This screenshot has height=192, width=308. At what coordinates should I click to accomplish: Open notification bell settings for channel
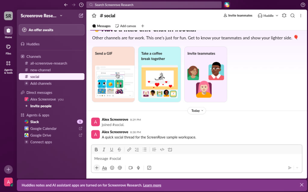click(284, 16)
